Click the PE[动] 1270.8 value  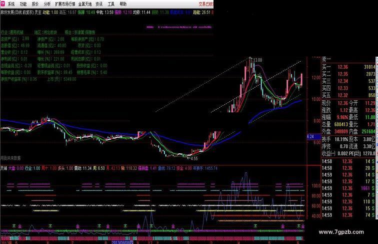tap(369, 153)
